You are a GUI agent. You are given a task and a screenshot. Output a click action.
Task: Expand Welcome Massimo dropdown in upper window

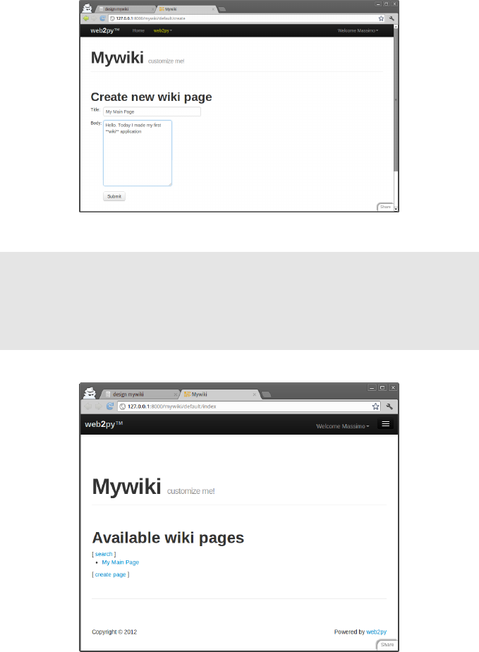click(x=358, y=31)
